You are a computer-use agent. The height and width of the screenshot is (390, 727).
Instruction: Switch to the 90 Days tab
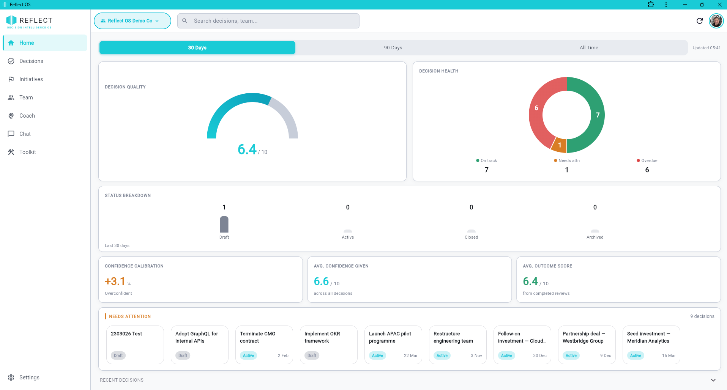click(393, 48)
